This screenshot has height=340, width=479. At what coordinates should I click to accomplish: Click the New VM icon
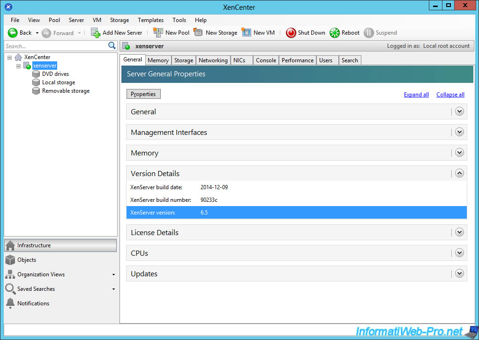tap(246, 32)
